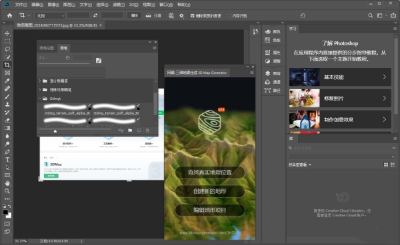The width and height of the screenshot is (400, 245).
Task: Open the 基本技能 tutorial thumbnail
Action: (x=305, y=77)
